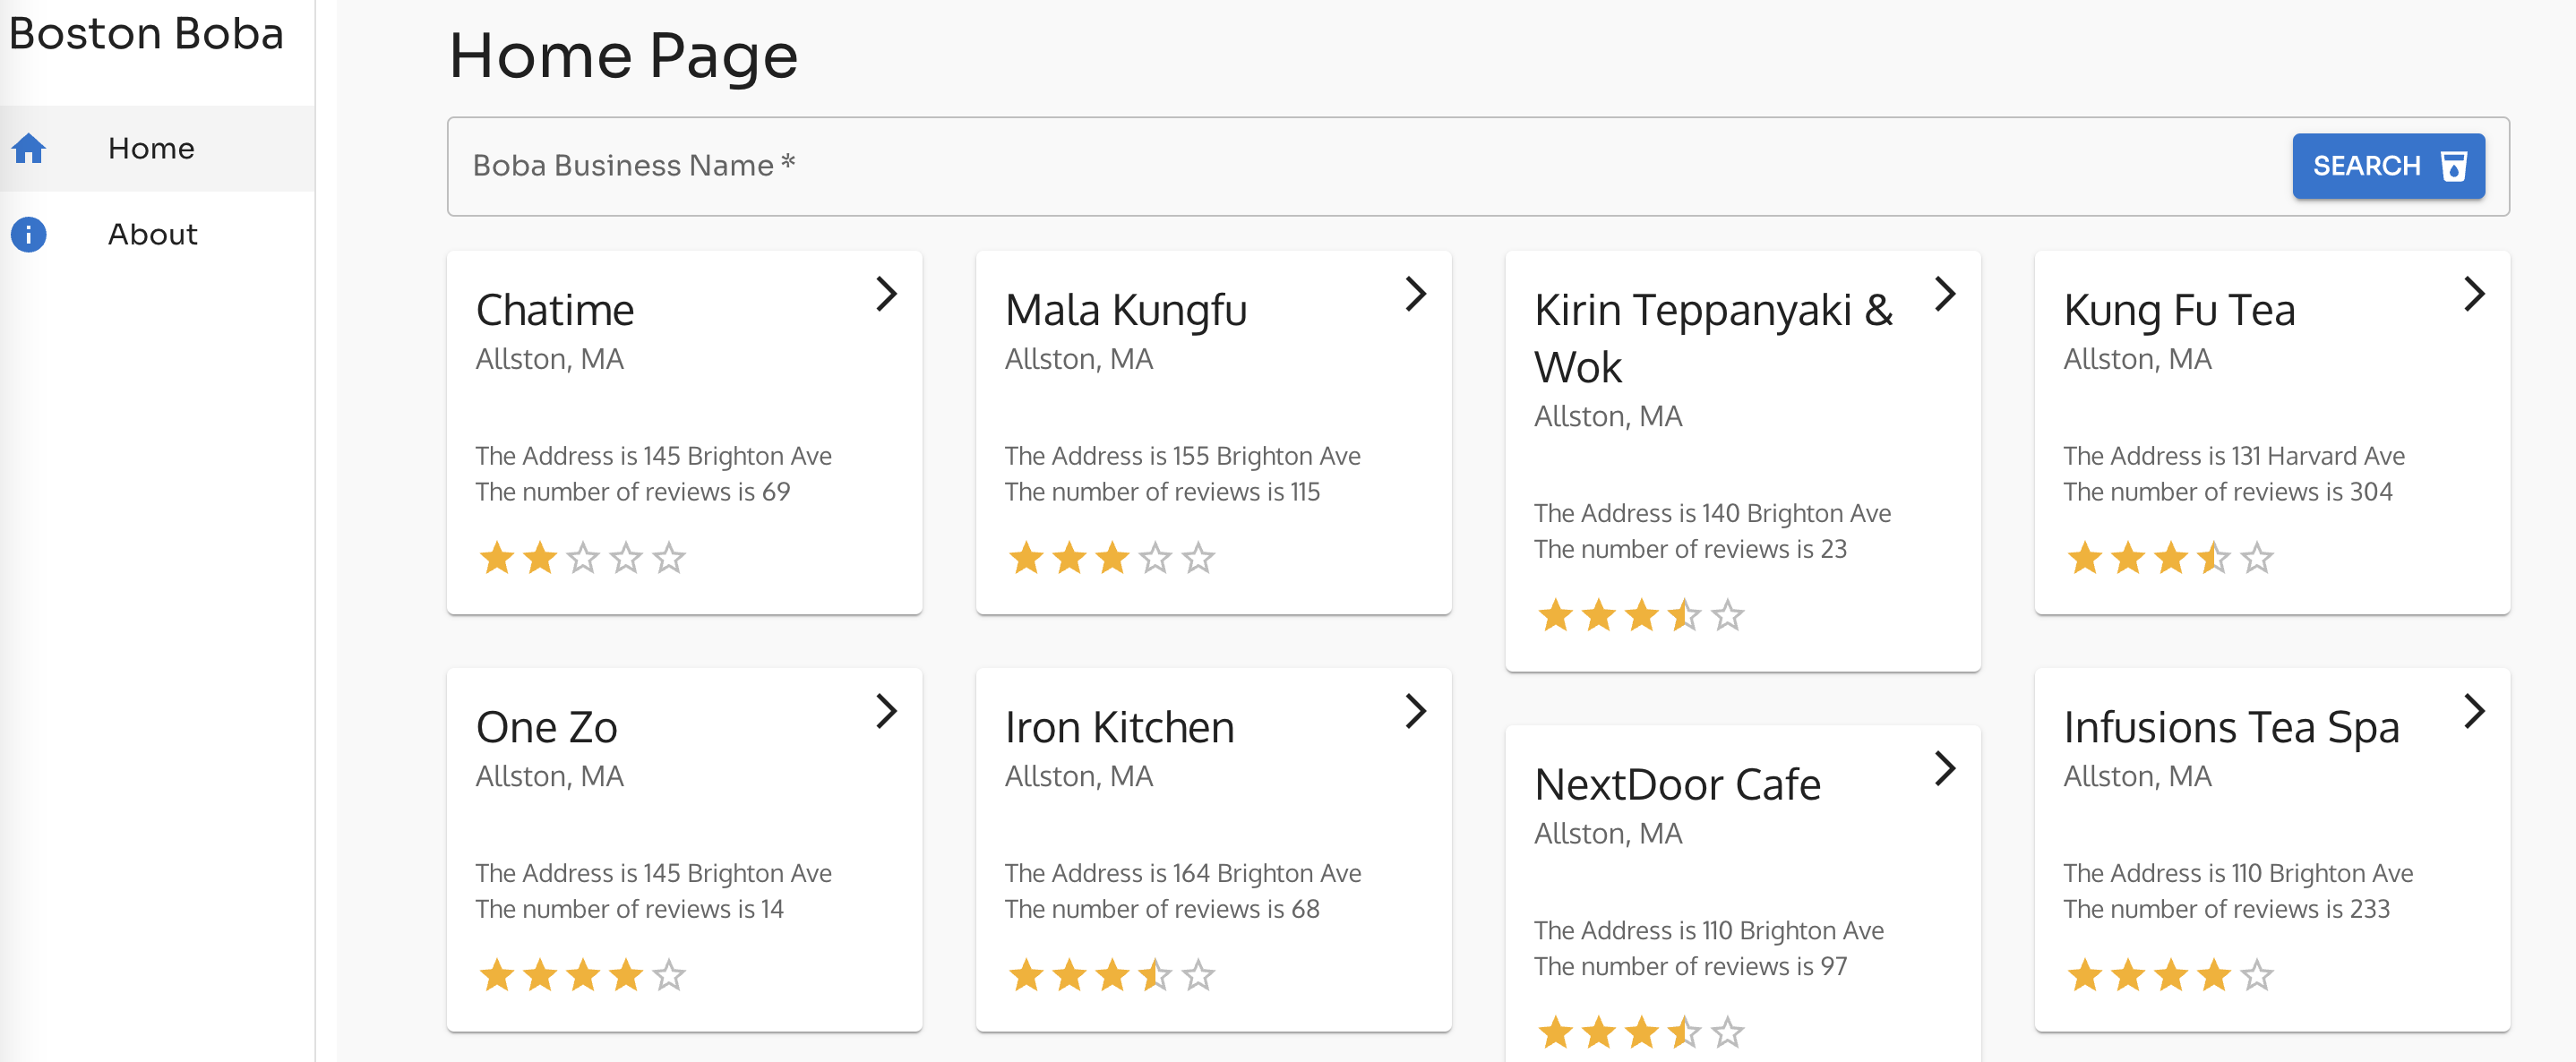This screenshot has height=1062, width=2576.
Task: Click Kung Fu Tea's star rating
Action: 2170,557
